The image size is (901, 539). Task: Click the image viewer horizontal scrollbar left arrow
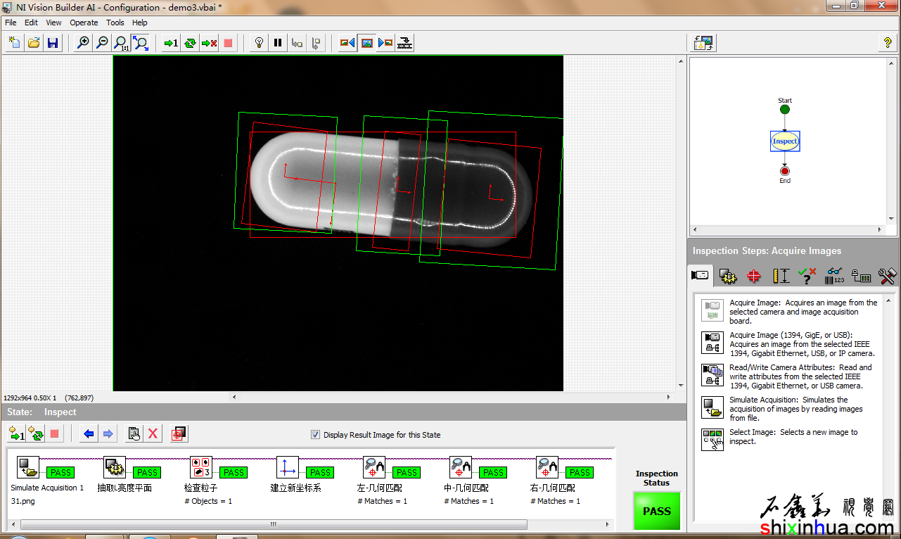point(235,397)
